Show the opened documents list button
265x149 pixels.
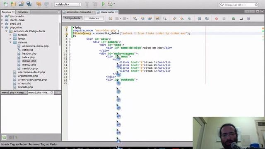pyautogui.click(x=258, y=12)
